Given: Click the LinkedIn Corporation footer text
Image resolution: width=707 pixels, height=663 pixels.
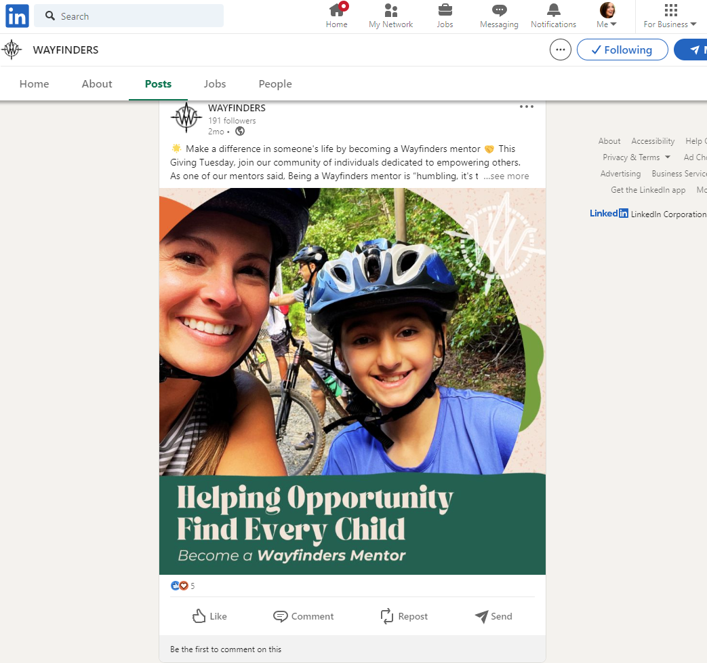Looking at the screenshot, I should click(668, 214).
